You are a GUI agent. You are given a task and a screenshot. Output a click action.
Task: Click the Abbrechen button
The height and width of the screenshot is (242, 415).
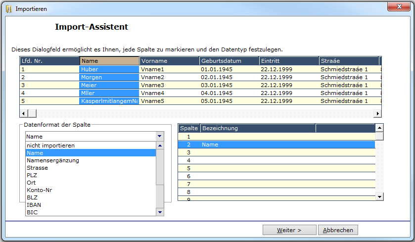(x=338, y=230)
